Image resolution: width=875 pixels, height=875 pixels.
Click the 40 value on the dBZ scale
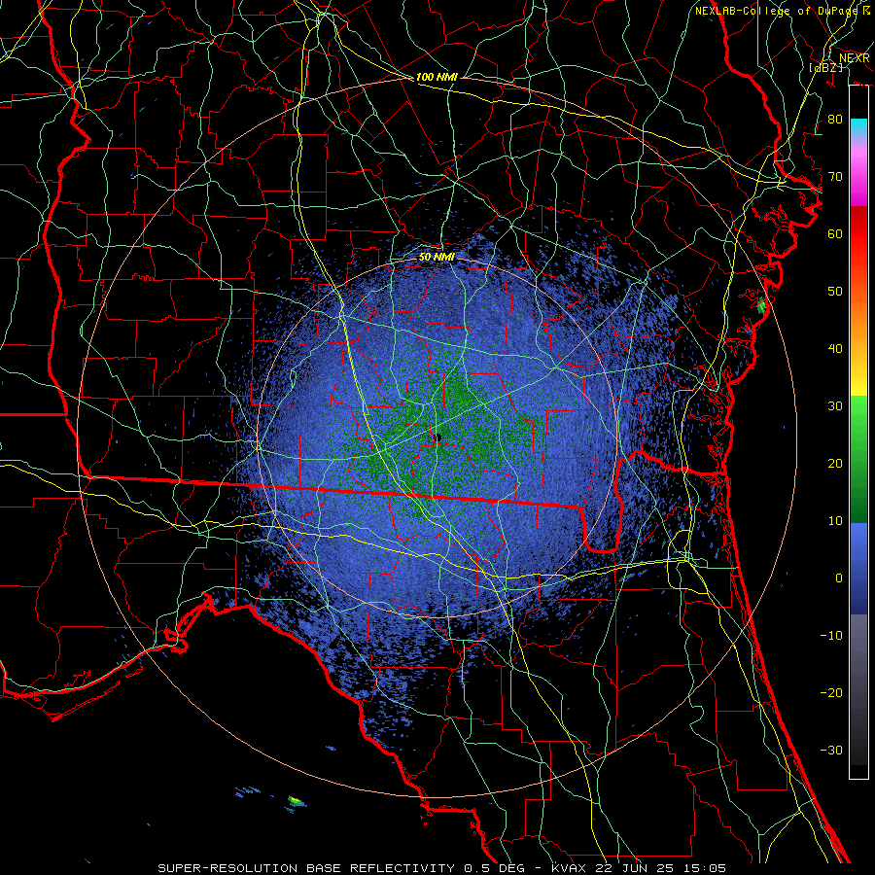(x=835, y=349)
